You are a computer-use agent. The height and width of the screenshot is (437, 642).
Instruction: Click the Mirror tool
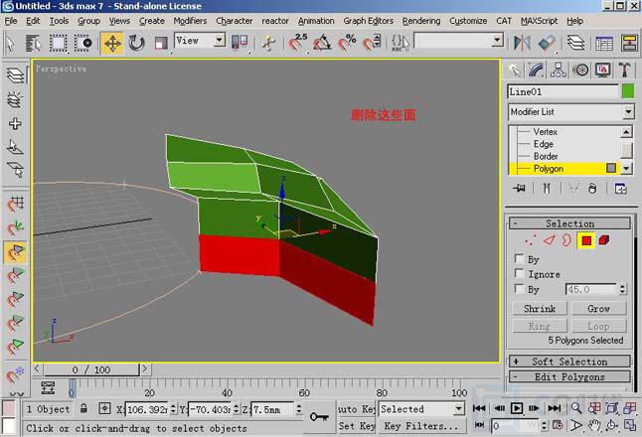[x=522, y=43]
